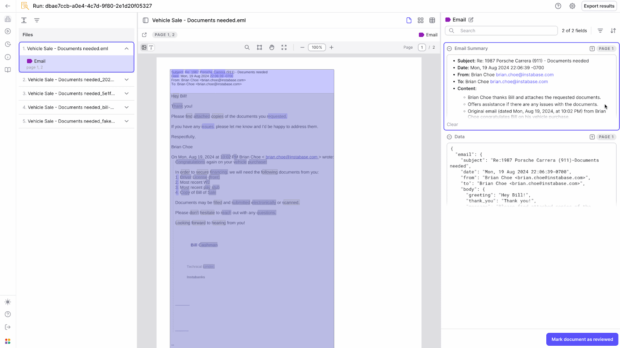Viewport: 620px width, 348px height.
Task: Click the sort fields icon
Action: [613, 31]
